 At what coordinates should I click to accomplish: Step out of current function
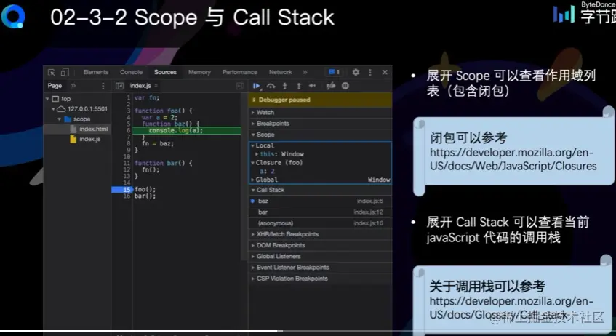tap(299, 86)
